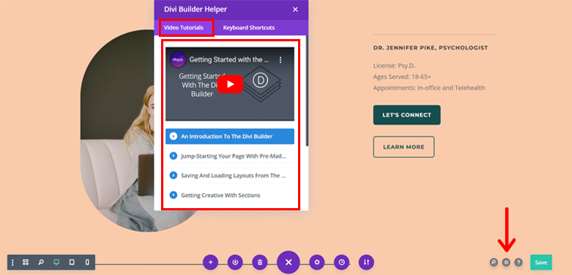
Task: Click the trash clear layout button
Action: [260, 262]
